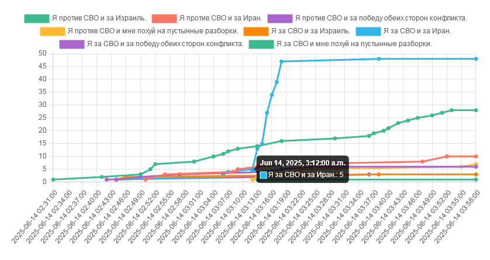Click the x-axis label '2025-06-14 03:13:00'
Viewport: 490px width, 260px height.
coord(239,217)
